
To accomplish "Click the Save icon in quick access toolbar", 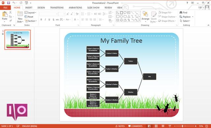I will (9, 3).
